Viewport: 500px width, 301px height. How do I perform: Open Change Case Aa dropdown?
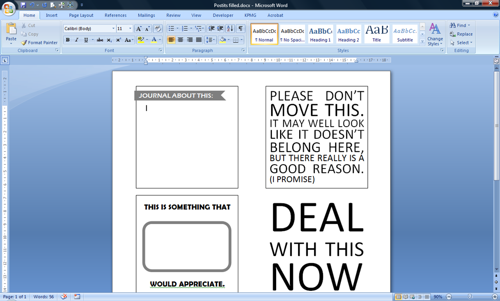click(x=129, y=40)
